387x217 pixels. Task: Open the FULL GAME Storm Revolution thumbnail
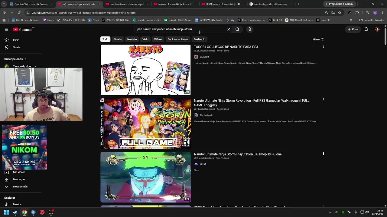click(146, 124)
